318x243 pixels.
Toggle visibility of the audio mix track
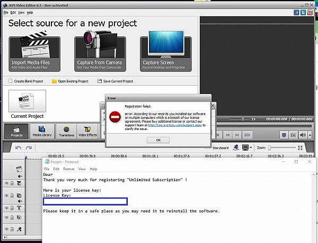point(6,217)
